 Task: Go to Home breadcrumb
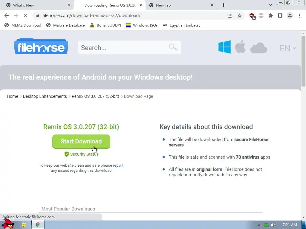point(13,96)
